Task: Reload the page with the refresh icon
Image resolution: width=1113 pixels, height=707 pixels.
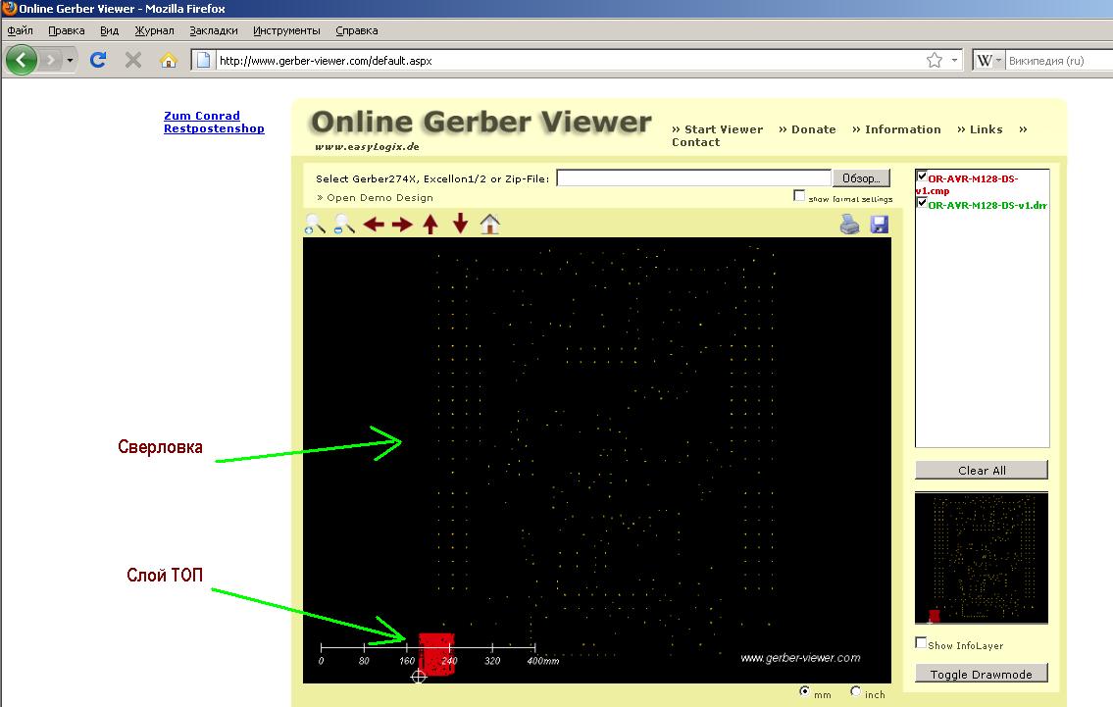Action: coord(98,60)
